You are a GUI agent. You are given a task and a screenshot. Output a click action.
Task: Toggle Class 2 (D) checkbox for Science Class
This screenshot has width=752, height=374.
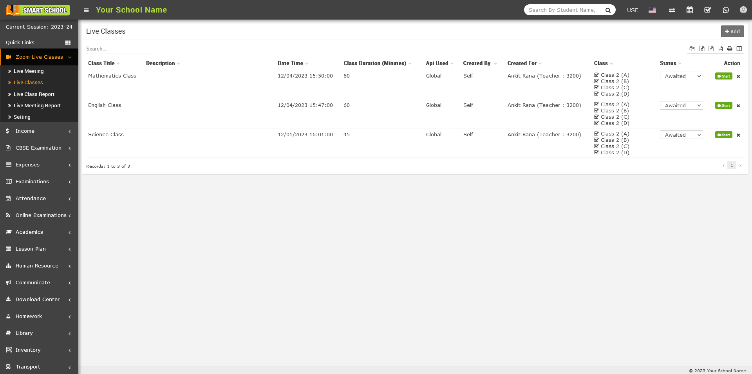(x=597, y=152)
